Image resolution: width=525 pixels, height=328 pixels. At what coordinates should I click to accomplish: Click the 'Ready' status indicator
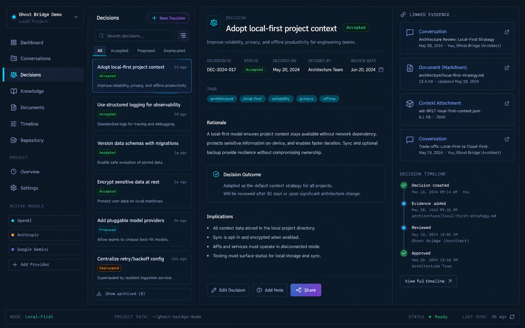[438, 317]
